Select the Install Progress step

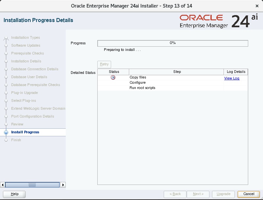(25, 132)
